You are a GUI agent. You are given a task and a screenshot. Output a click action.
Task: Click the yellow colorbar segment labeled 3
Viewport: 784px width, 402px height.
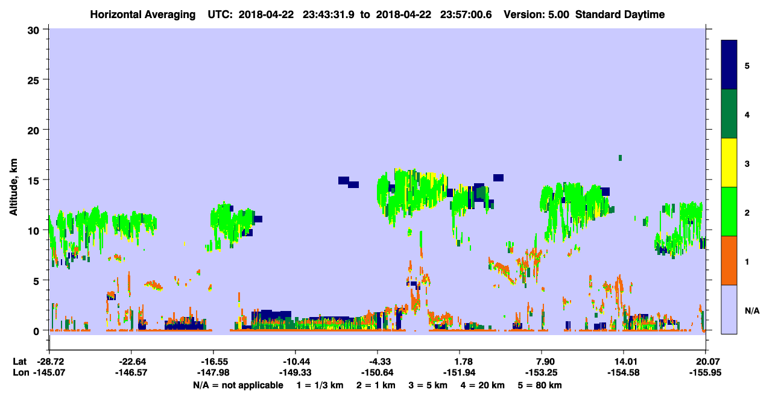point(729,163)
